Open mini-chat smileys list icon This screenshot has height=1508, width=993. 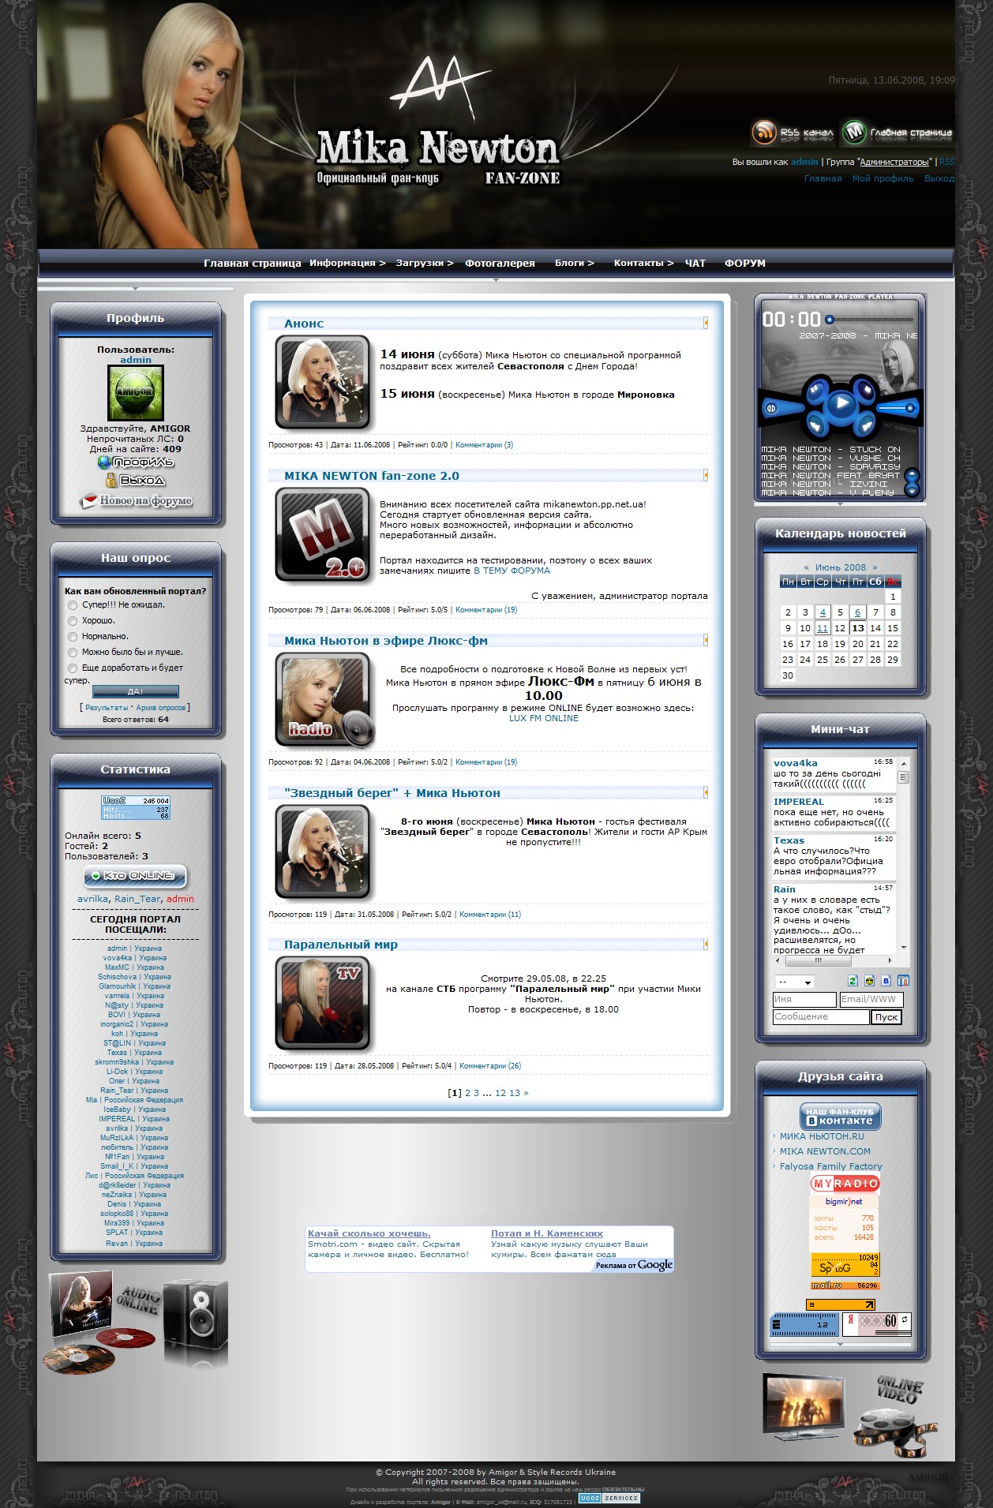pos(869,980)
